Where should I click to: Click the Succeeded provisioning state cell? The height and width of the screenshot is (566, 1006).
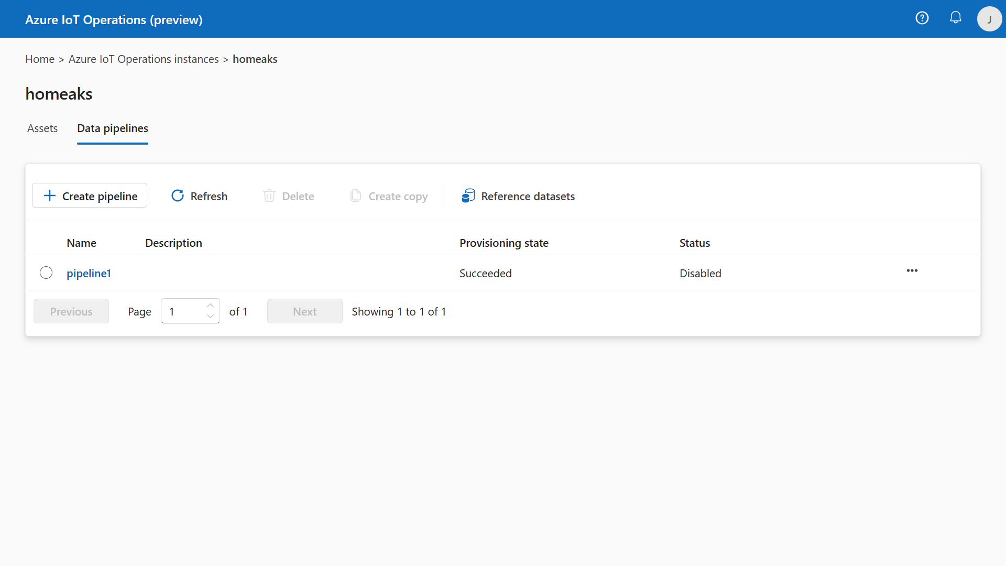(486, 273)
